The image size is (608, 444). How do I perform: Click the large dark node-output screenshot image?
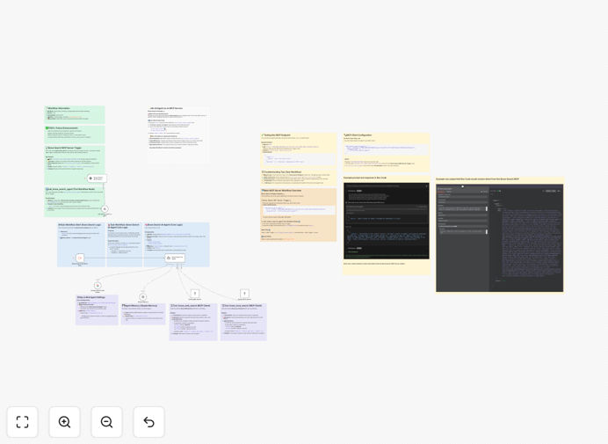[x=499, y=238]
